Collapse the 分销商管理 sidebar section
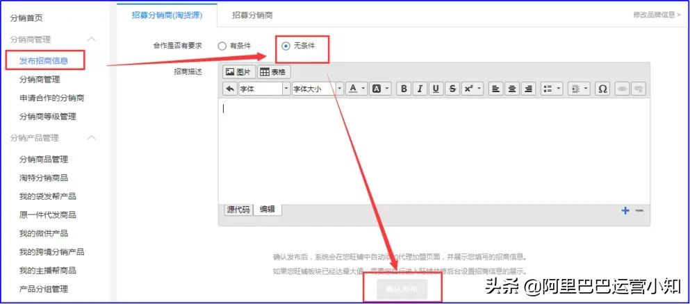 click(x=92, y=40)
